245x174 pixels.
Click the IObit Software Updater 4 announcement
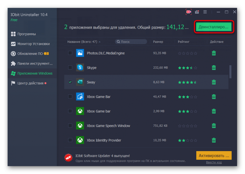tap(103, 156)
